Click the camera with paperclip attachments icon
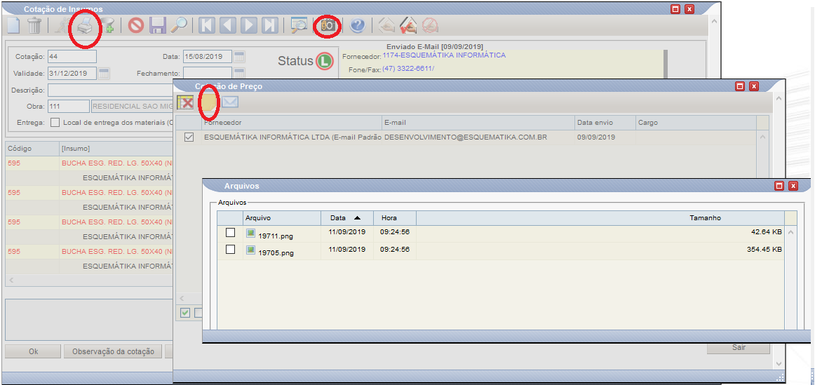The height and width of the screenshot is (385, 815). (329, 25)
